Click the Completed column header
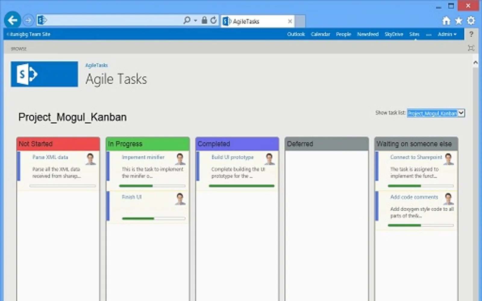This screenshot has height=301, width=482. tap(237, 144)
